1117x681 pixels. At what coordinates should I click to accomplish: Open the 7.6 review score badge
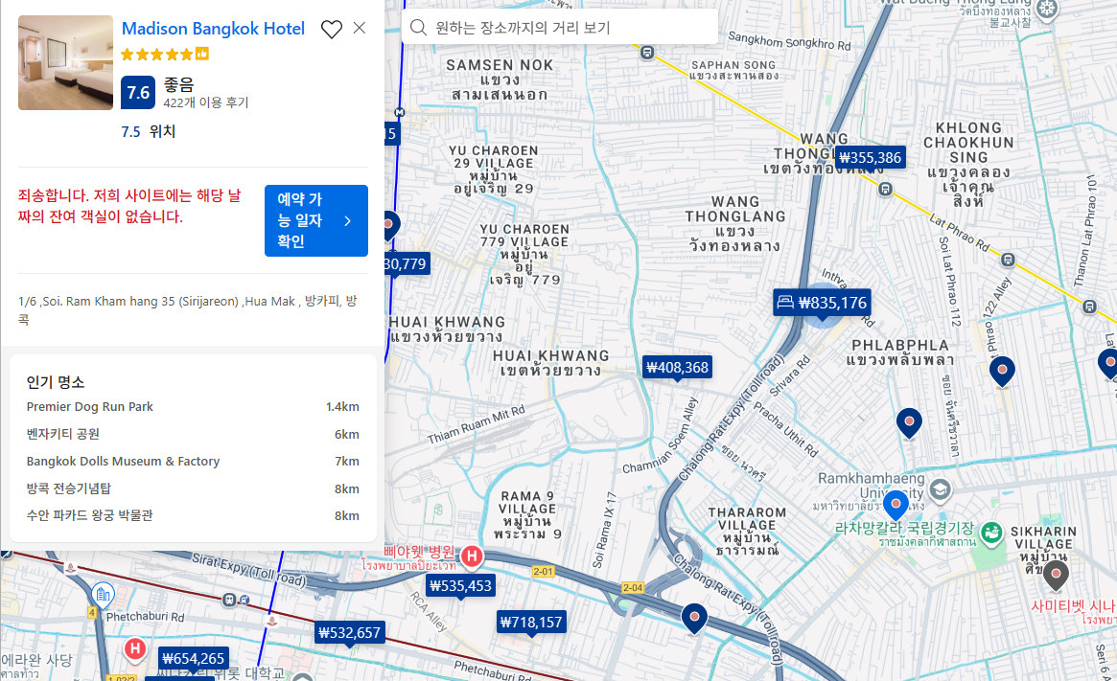(x=138, y=93)
